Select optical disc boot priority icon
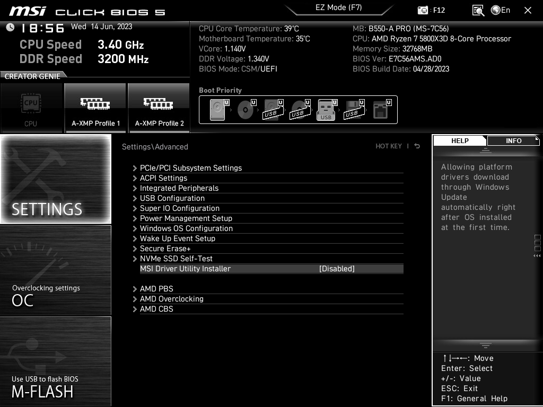This screenshot has width=543, height=407. (x=247, y=110)
